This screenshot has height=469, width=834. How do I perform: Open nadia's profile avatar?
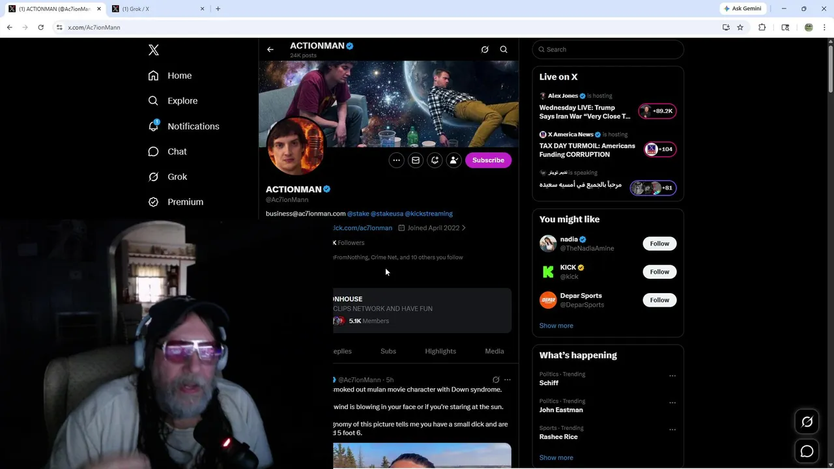pyautogui.click(x=548, y=244)
